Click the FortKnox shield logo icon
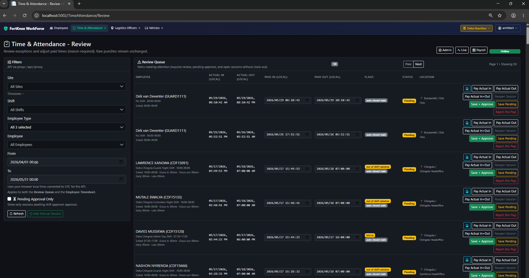Image resolution: width=529 pixels, height=278 pixels. tap(6, 28)
